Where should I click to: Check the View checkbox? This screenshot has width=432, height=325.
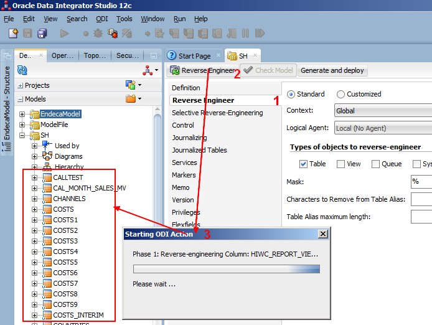click(x=340, y=164)
